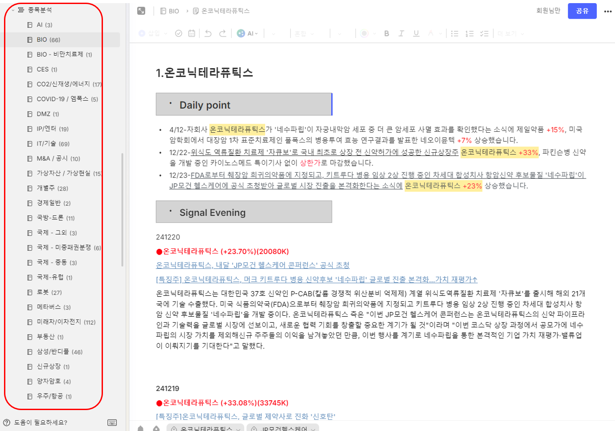Toggle italic formatting
The image size is (615, 431).
[x=401, y=33]
